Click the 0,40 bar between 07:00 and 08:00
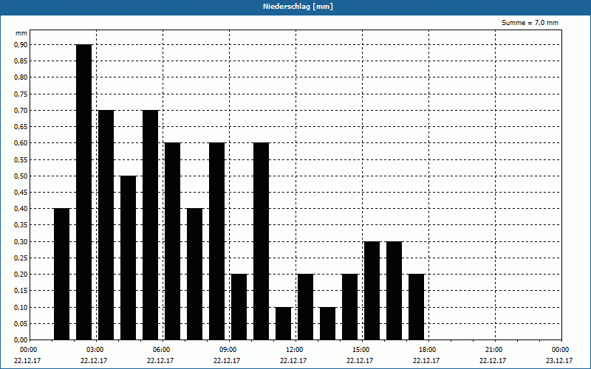 pos(194,274)
